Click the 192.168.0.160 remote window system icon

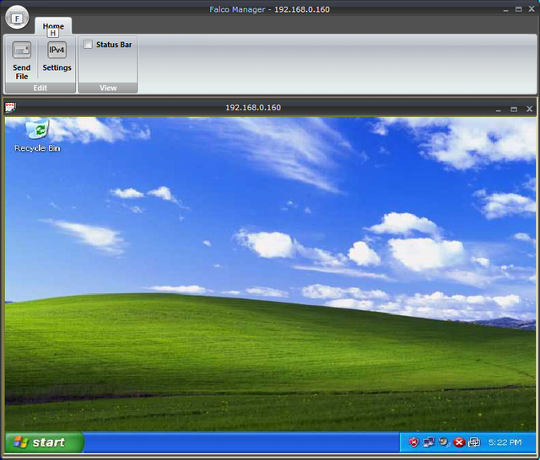10,107
